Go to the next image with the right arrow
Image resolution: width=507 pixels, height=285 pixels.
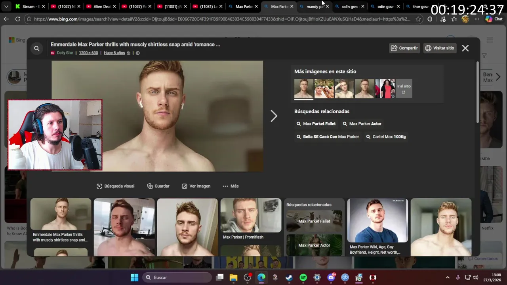(274, 116)
